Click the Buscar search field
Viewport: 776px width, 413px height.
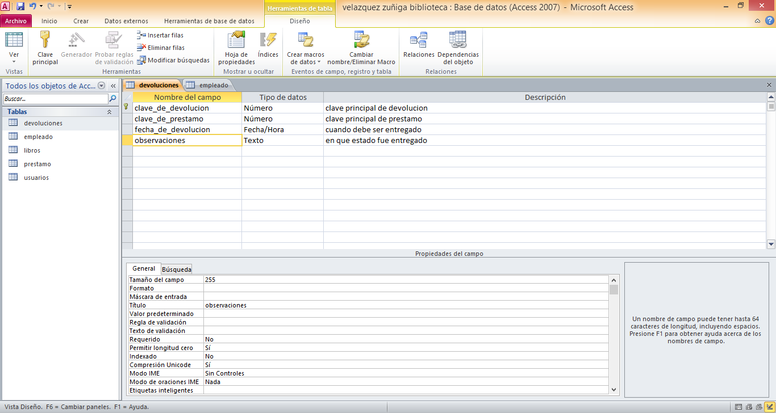pos(55,99)
